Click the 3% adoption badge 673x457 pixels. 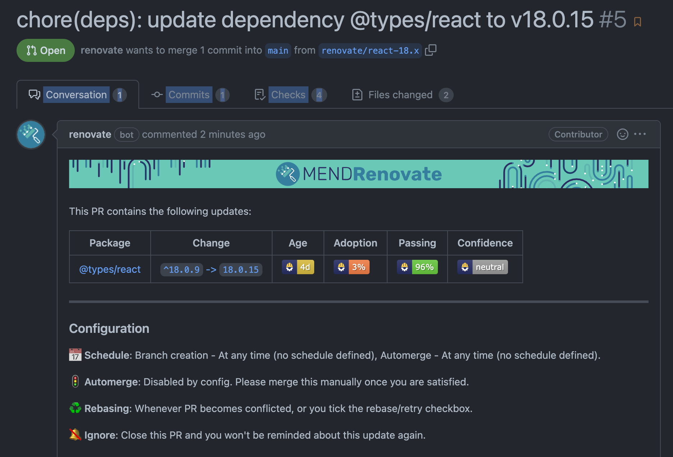(x=352, y=267)
